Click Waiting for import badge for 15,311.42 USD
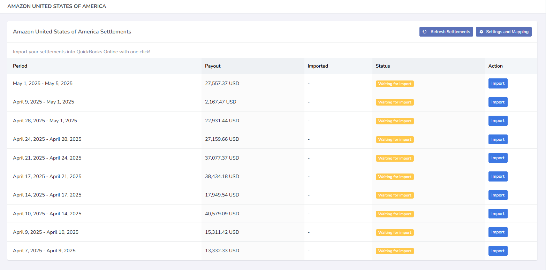 click(x=395, y=232)
